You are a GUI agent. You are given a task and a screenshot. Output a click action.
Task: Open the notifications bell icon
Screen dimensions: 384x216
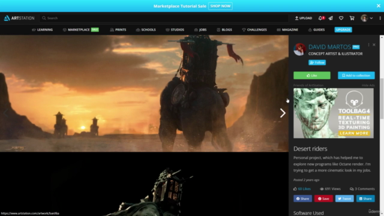point(320,18)
